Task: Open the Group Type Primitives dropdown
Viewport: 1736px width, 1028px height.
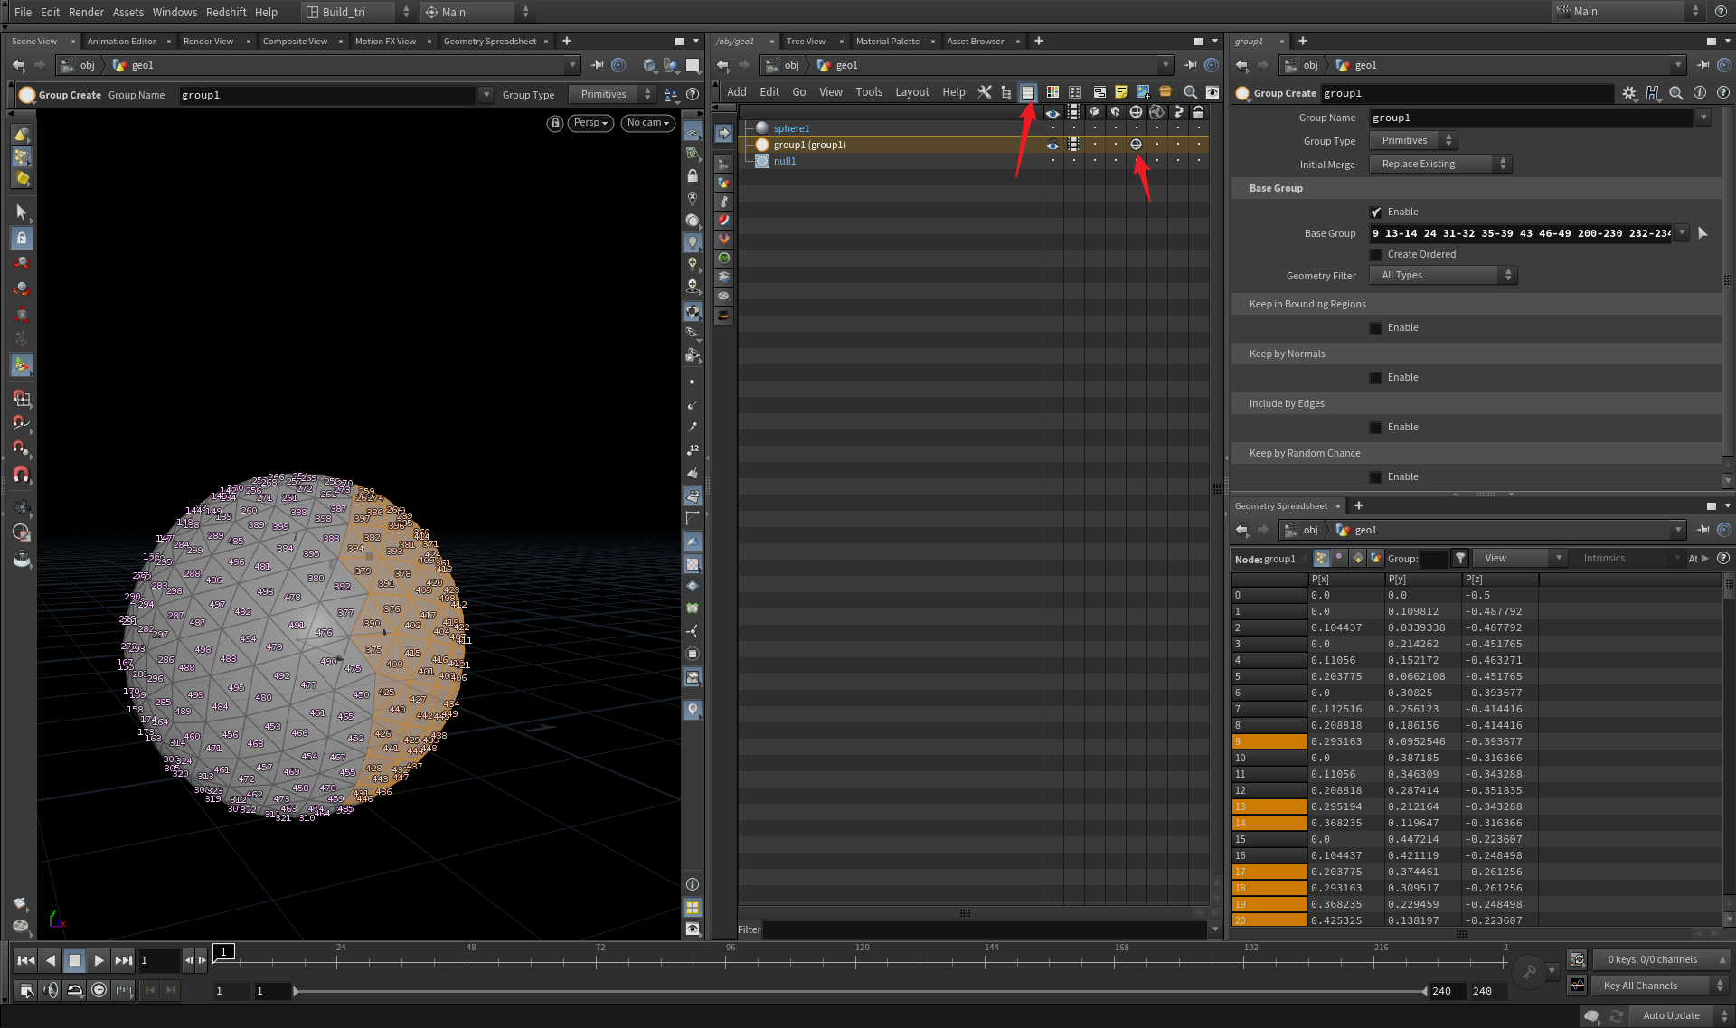Action: click(1412, 140)
